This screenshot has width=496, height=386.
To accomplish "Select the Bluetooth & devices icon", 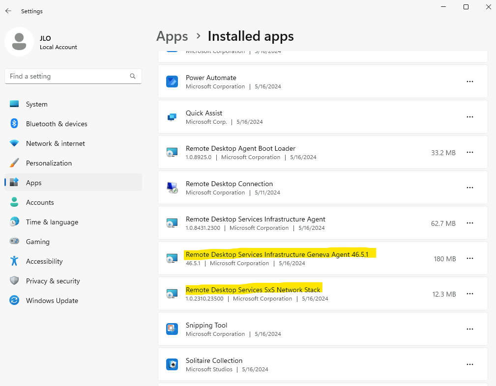I will click(14, 124).
